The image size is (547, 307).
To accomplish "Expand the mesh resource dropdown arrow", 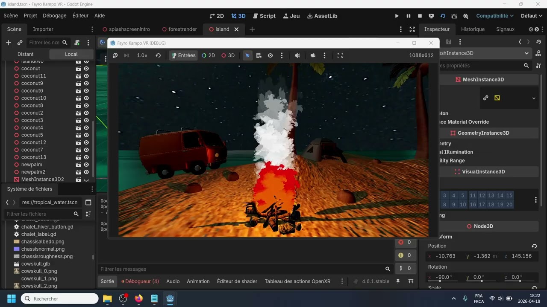I will click(534, 98).
